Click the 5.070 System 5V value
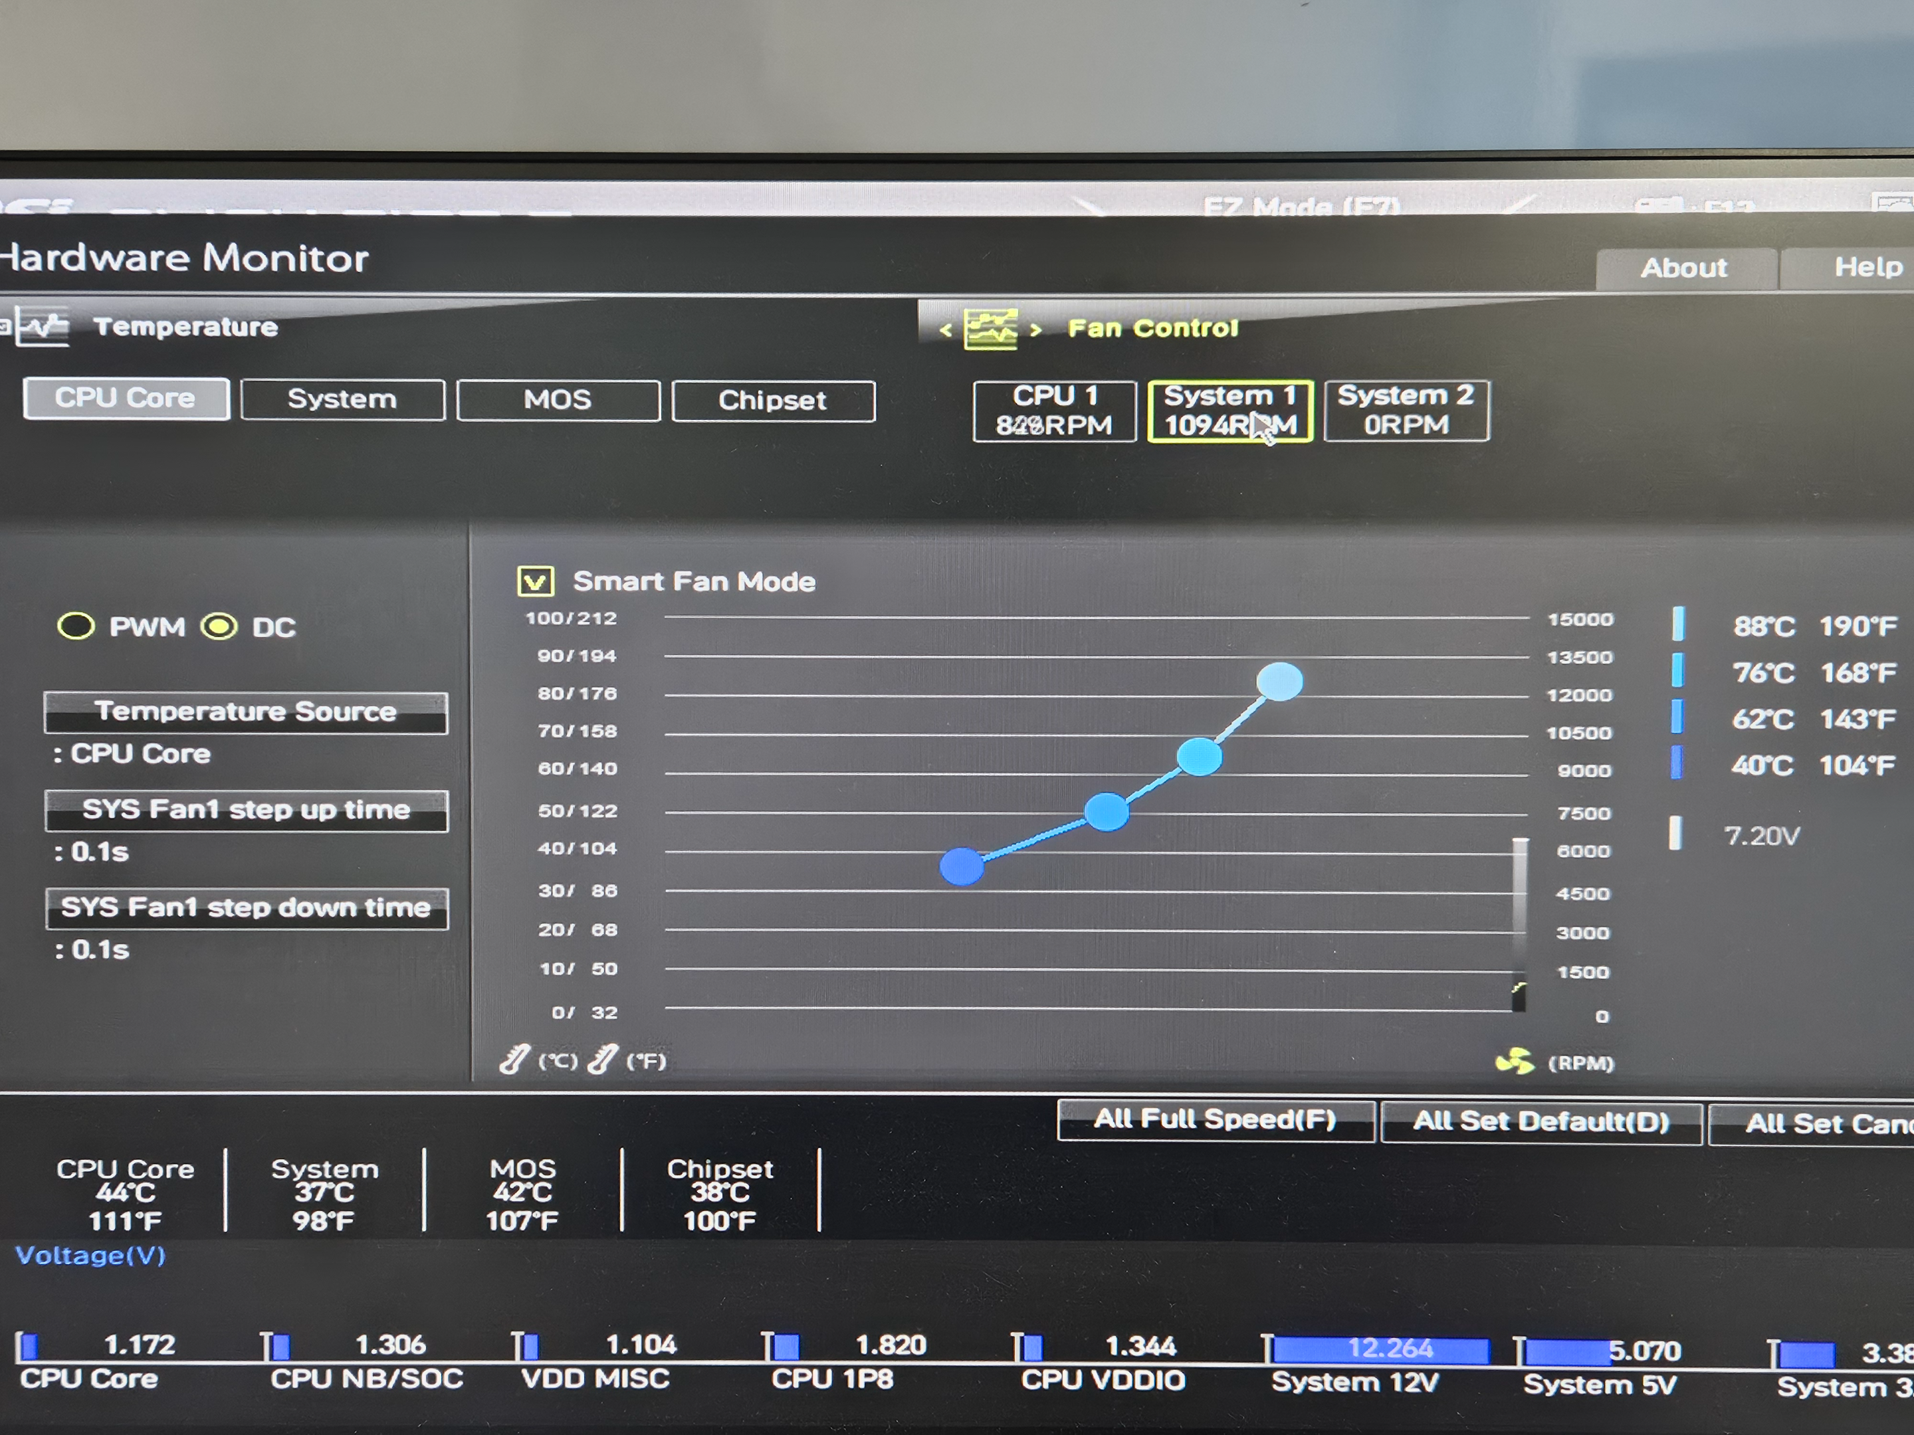 [1645, 1351]
